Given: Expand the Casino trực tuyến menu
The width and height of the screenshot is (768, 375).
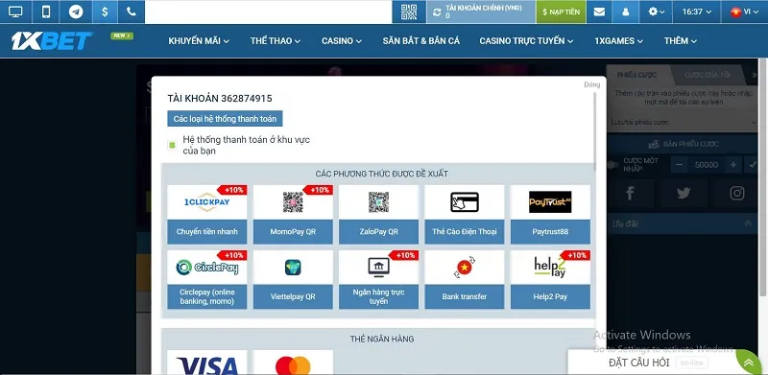Looking at the screenshot, I should point(526,41).
